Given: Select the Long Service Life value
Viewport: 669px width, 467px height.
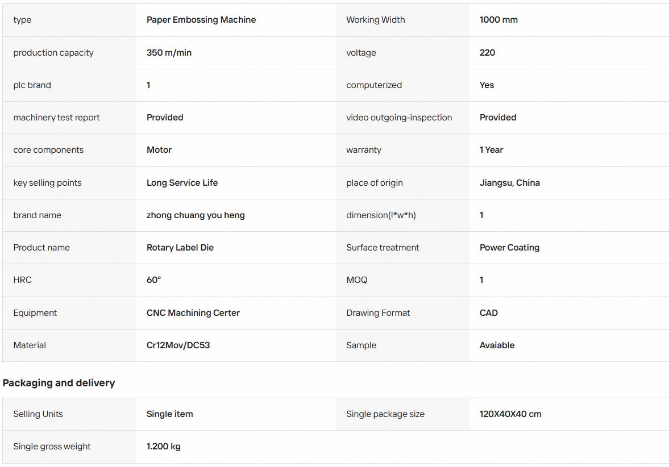Looking at the screenshot, I should tap(182, 182).
